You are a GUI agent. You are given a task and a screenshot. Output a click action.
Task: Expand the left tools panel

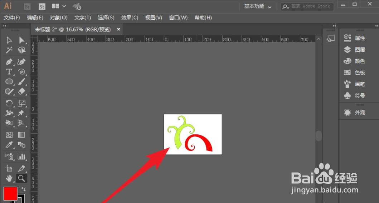[5, 26]
